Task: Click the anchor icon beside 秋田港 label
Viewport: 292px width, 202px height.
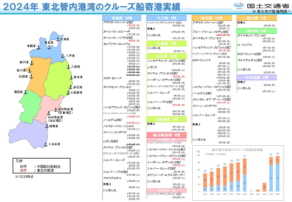Action: [31, 76]
